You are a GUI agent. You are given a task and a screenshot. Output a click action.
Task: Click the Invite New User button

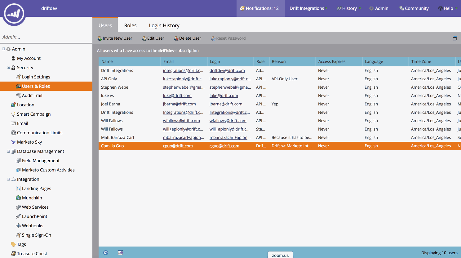coord(115,38)
